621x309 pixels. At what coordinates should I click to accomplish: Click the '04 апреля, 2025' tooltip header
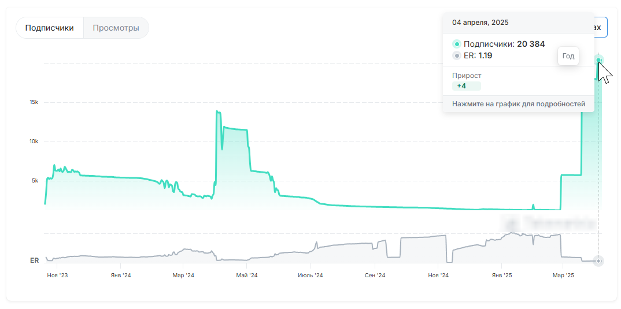tap(480, 23)
